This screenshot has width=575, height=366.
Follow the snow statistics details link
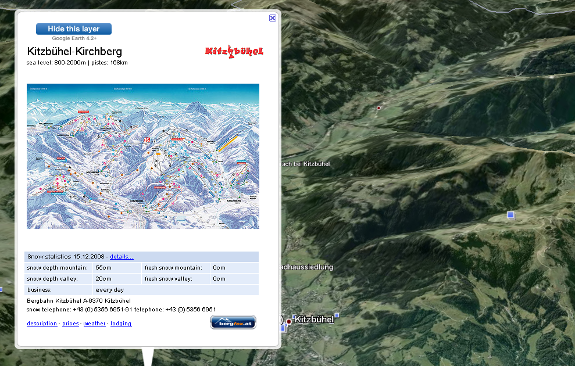[122, 256]
